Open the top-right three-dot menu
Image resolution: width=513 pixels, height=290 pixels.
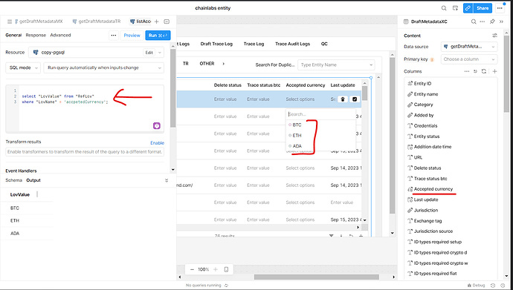(500, 8)
